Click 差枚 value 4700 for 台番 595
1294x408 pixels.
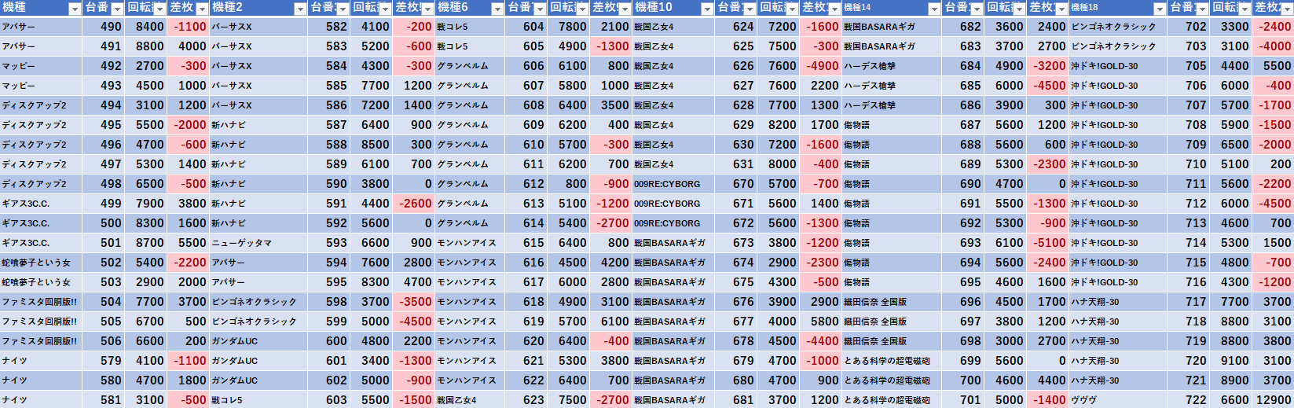tap(413, 282)
